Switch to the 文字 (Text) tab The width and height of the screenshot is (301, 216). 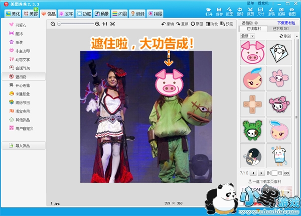pos(67,13)
